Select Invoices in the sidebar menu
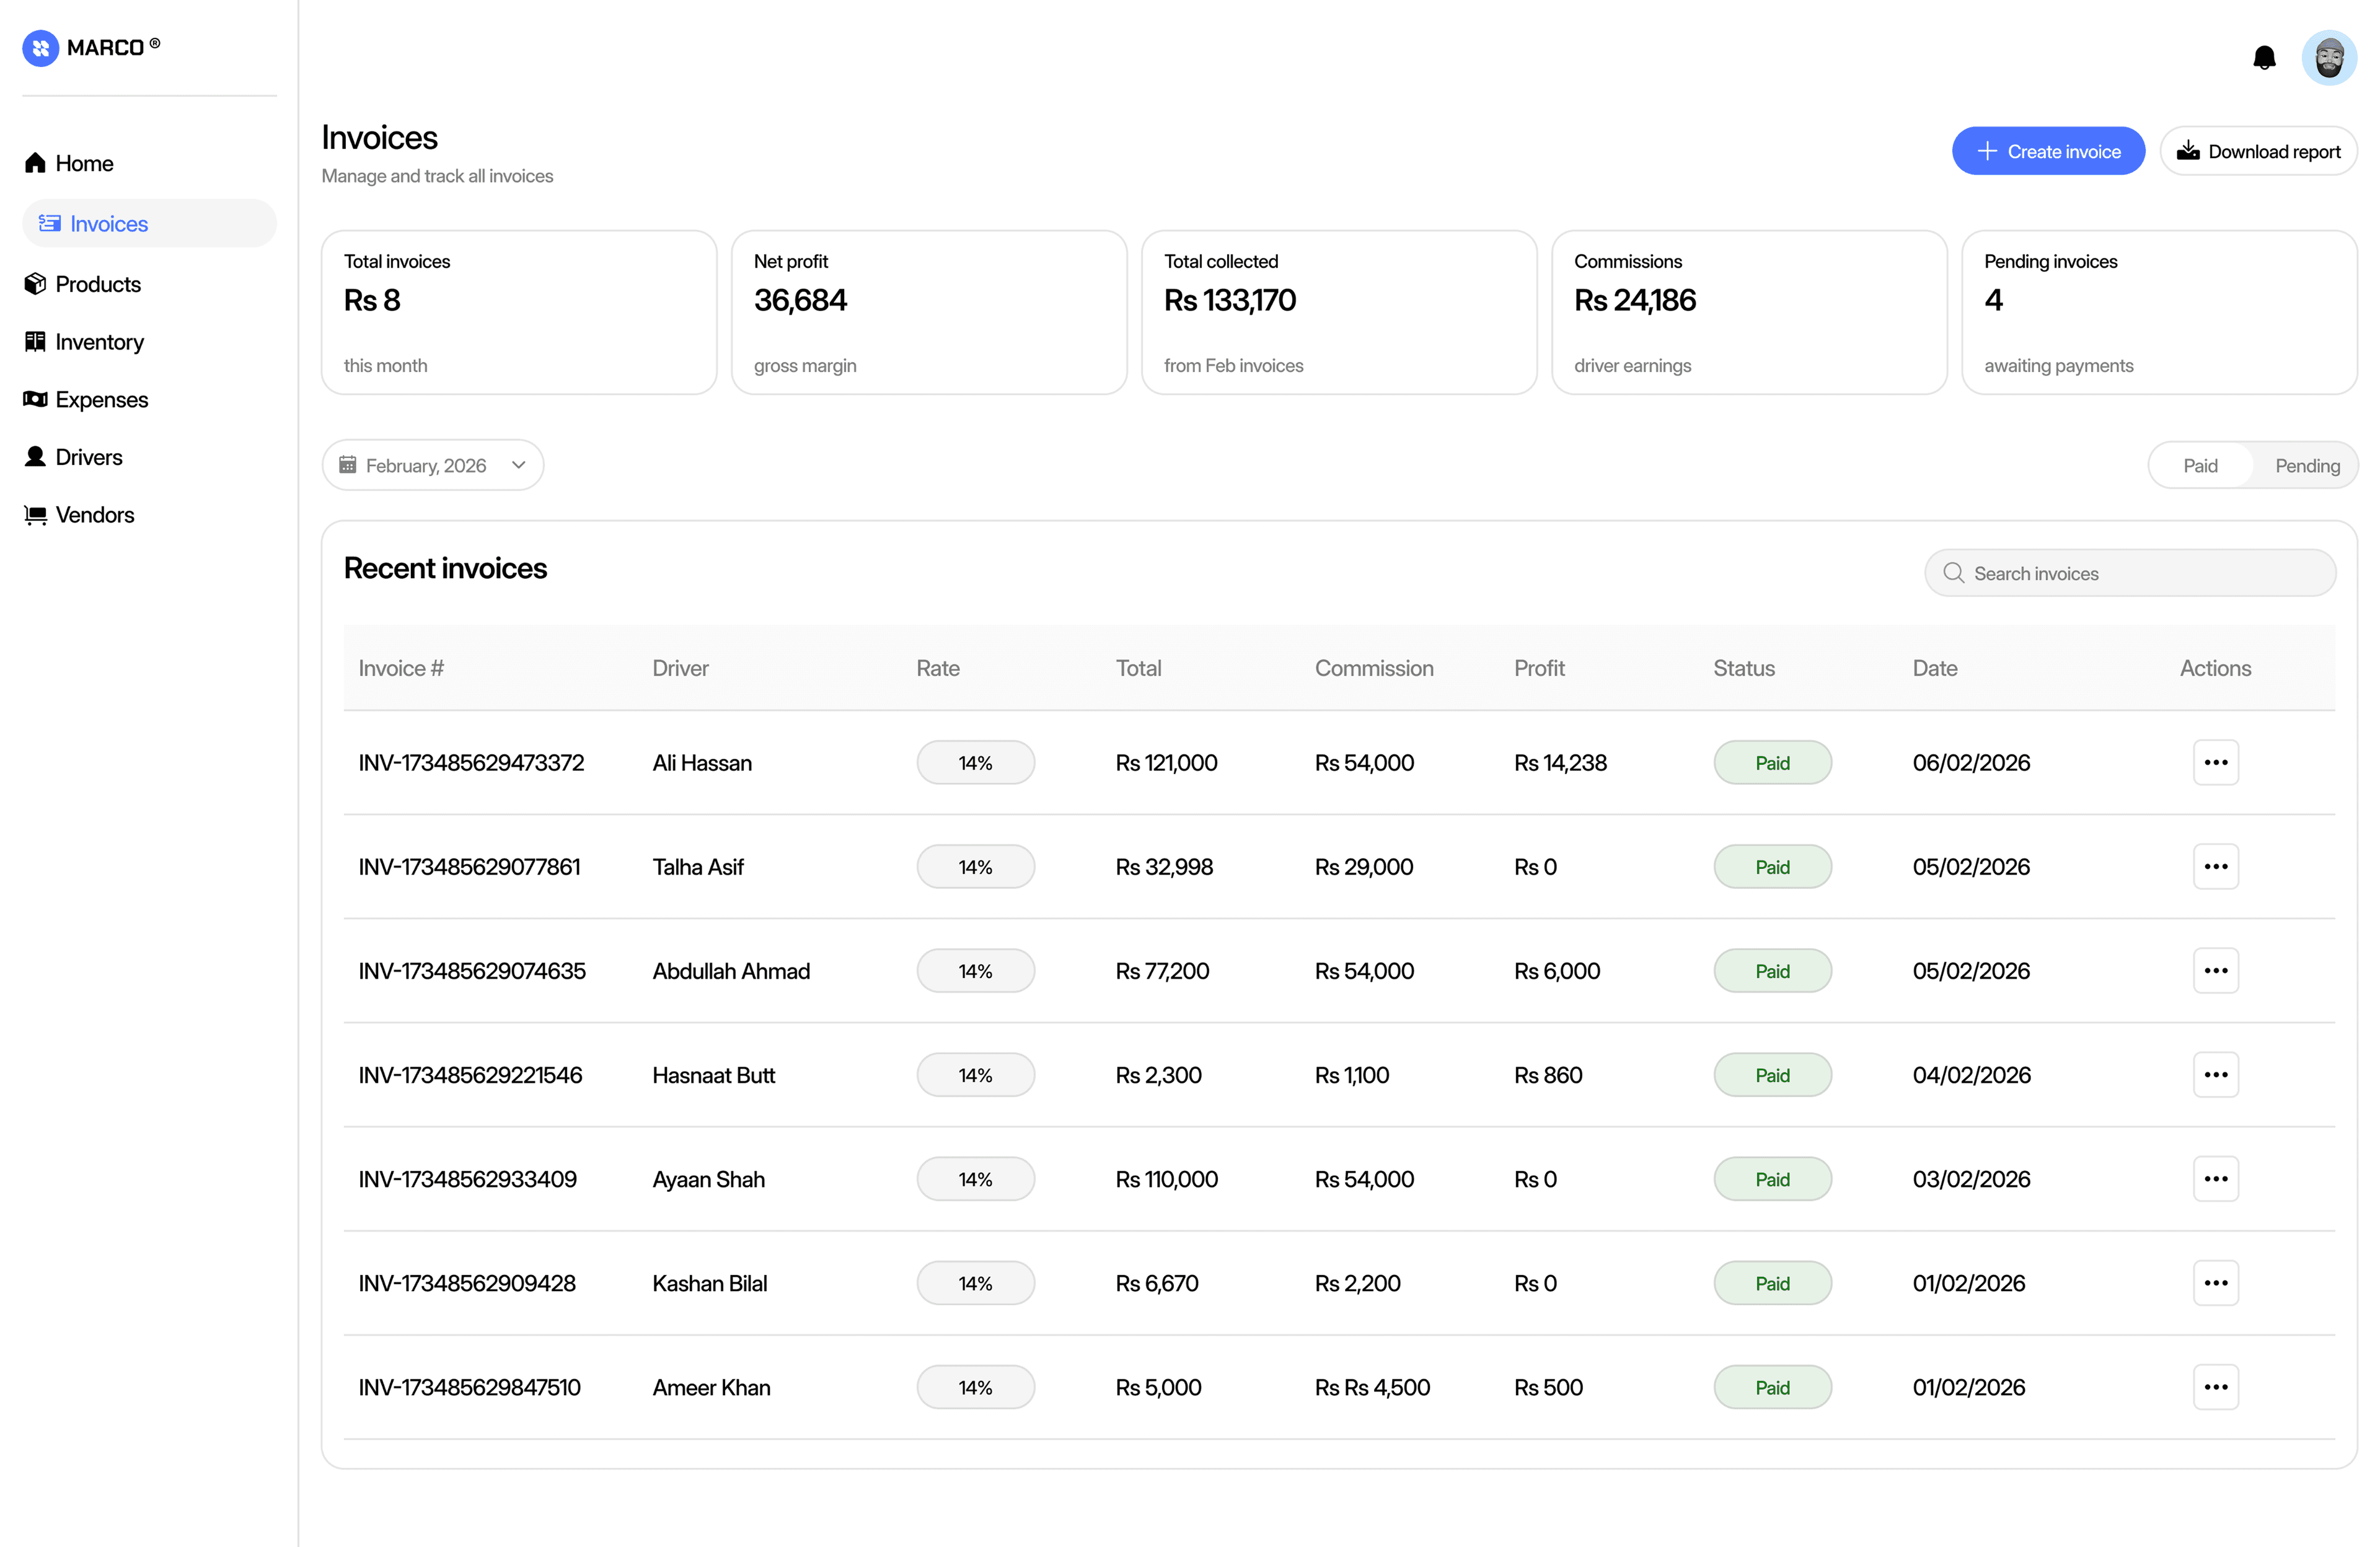The image size is (2380, 1547). (108, 224)
